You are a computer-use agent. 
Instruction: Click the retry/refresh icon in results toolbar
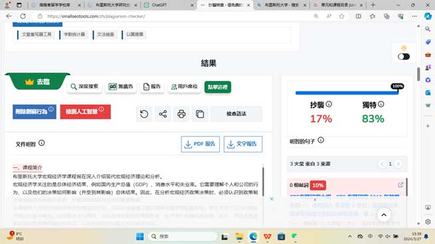tap(144, 114)
